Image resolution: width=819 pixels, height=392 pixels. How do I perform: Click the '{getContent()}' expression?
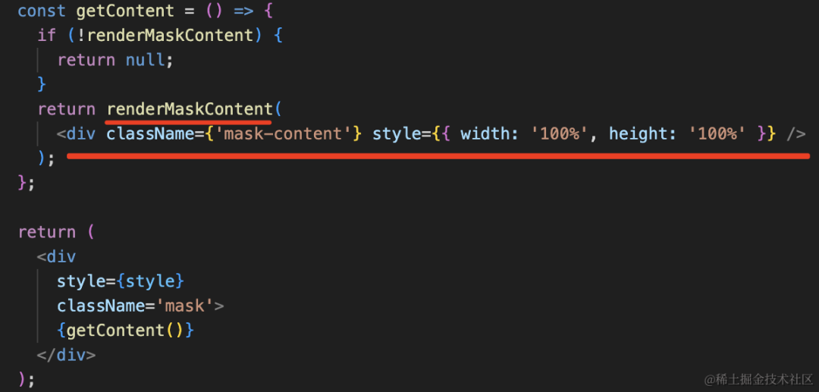125,330
